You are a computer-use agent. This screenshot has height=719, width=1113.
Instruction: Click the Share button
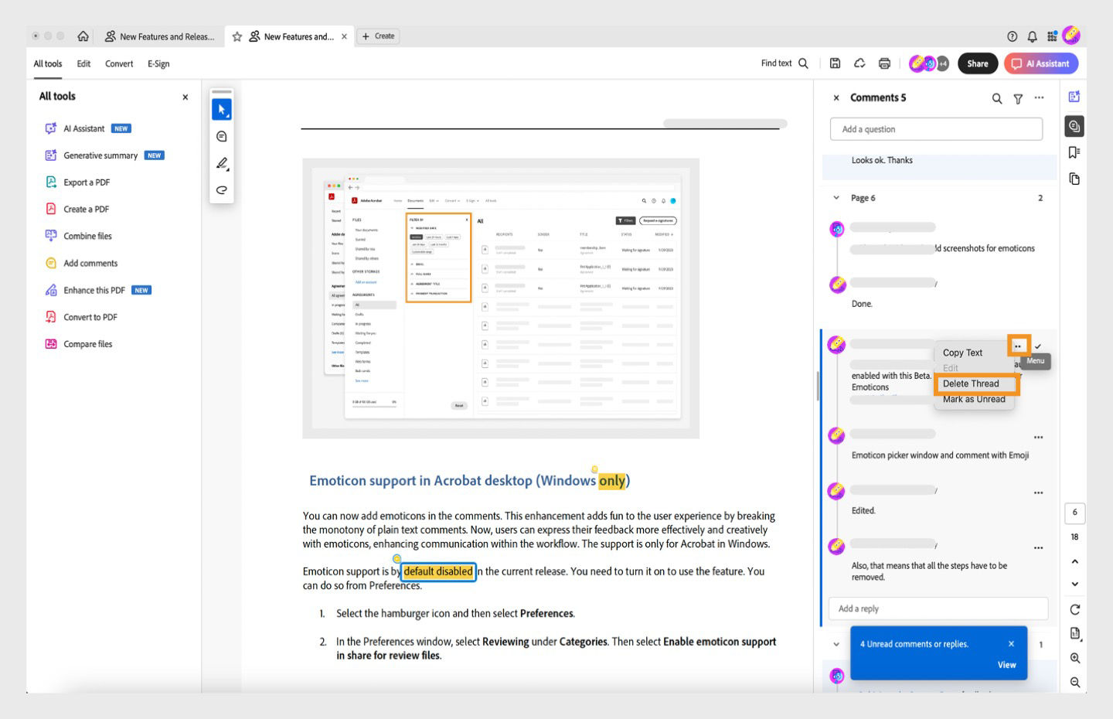pos(978,63)
